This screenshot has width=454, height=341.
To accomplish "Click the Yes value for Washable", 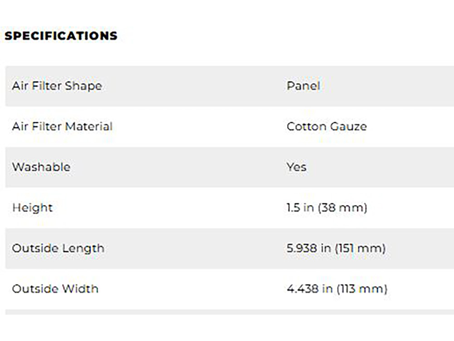I will coord(296,167).
